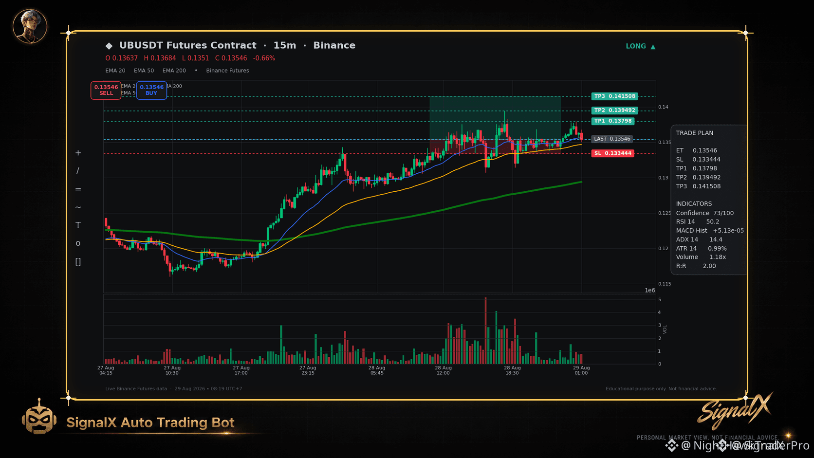Screen dimensions: 814x458
Task: Click the 28 Aug 05:45 time label
Action: (x=377, y=370)
